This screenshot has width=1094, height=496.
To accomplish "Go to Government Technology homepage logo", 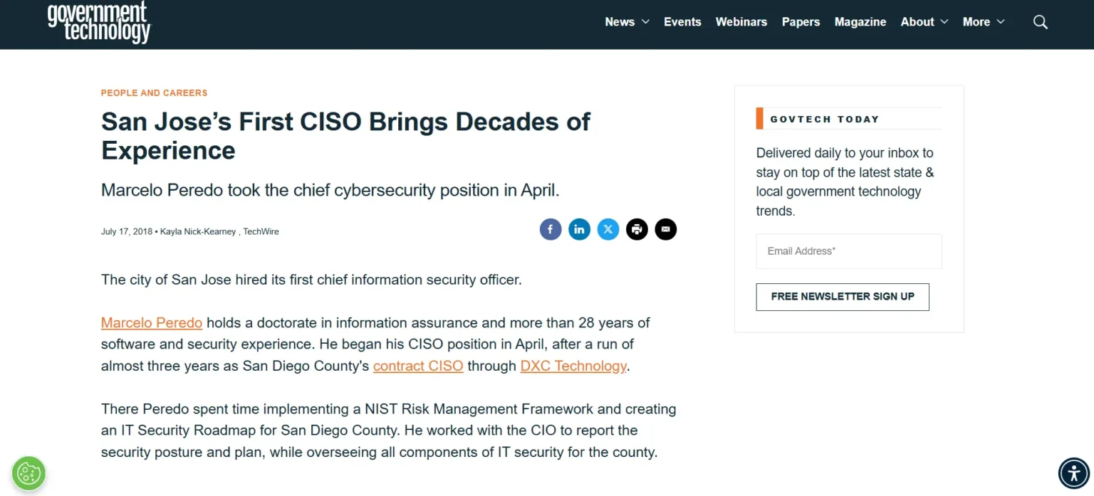I will 99,22.
